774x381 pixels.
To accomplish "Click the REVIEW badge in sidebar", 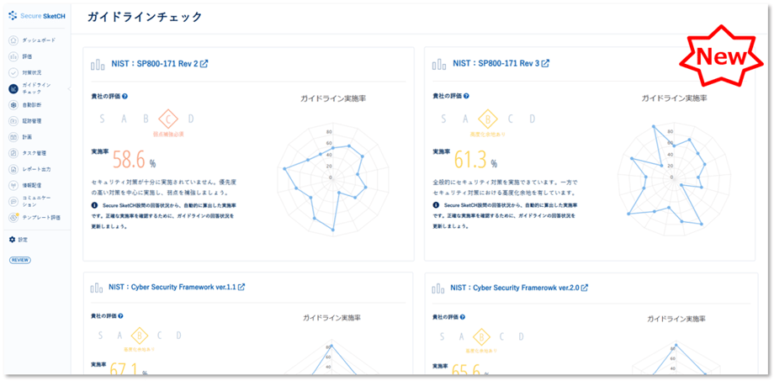I will [x=20, y=260].
